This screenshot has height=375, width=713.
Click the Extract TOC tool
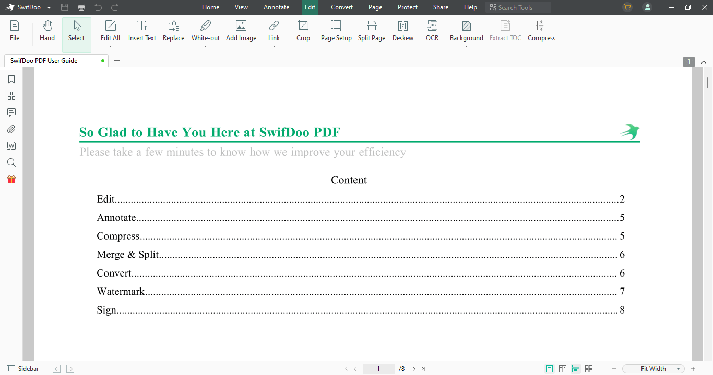click(x=505, y=31)
